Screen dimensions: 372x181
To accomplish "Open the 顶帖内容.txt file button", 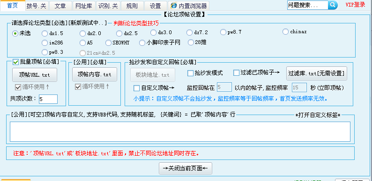I will coord(95,74).
